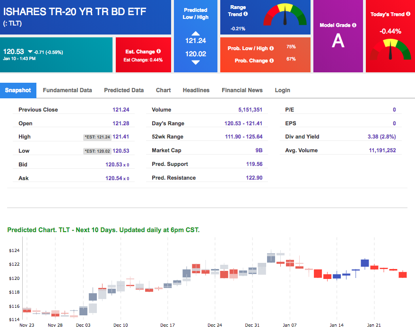This screenshot has width=415, height=330.
Task: Click the Low estimate badge EST: 120.02
Action: click(97, 151)
